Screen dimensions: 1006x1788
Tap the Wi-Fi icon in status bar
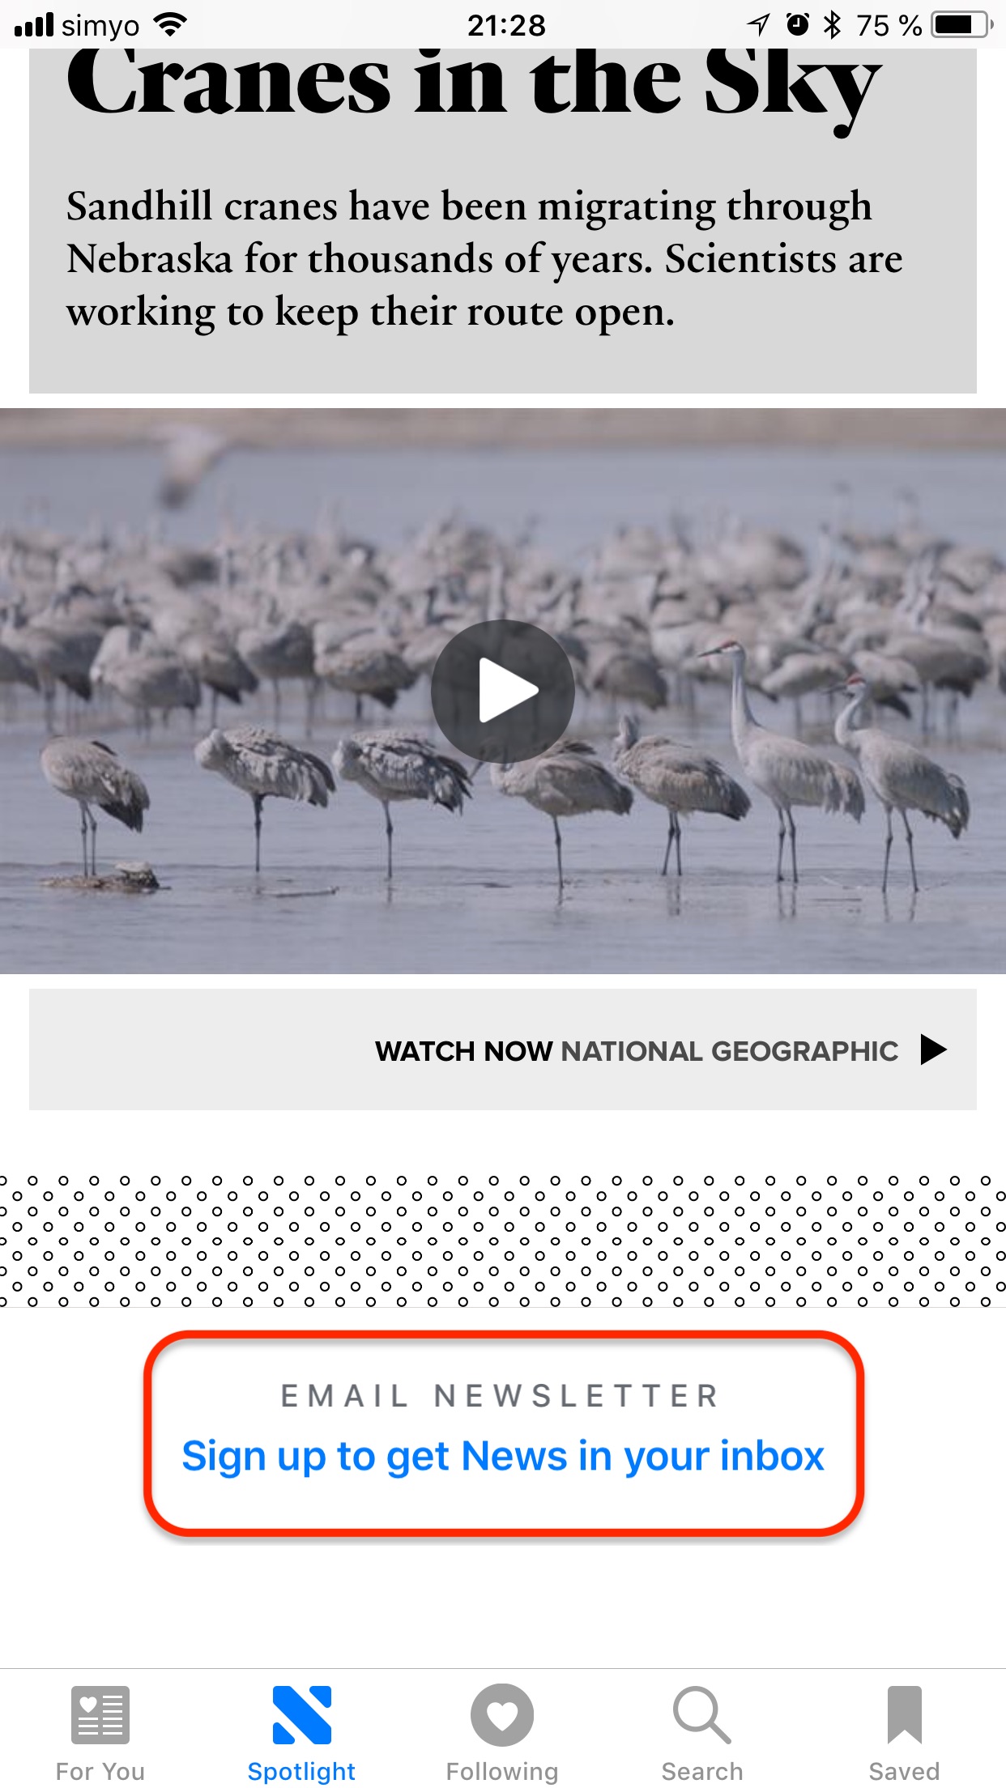(x=170, y=25)
